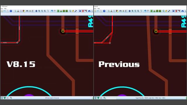Set false origin icon in Previous window
This screenshot has height=105, width=187.
pos(123,11)
